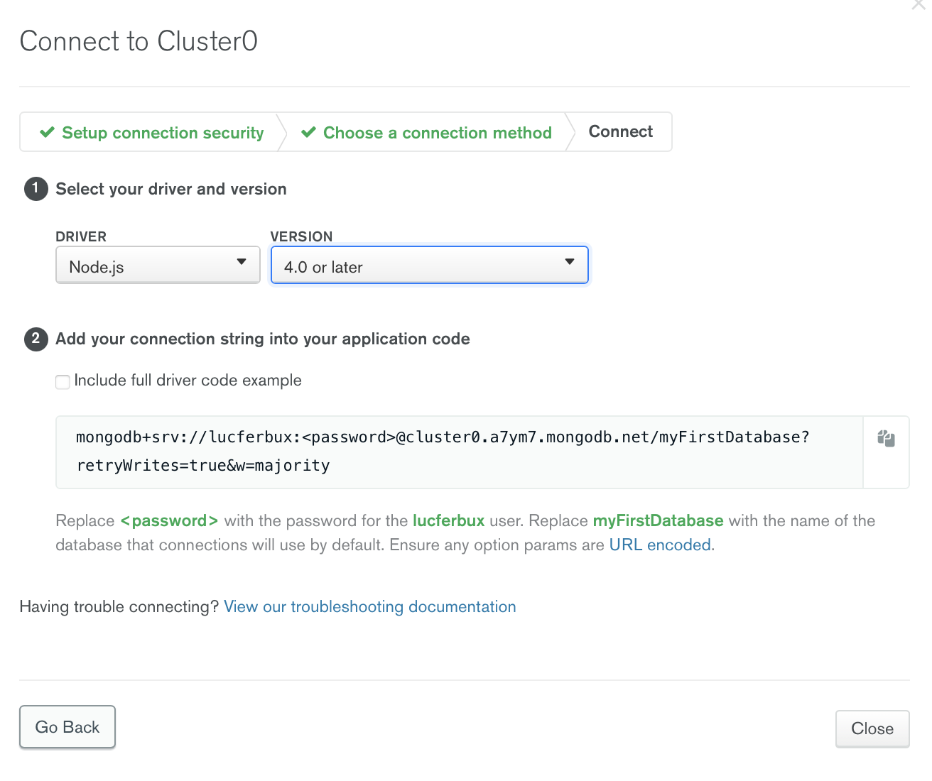Enable Include full driver code example checkbox
This screenshot has height=781, width=932.
63,381
